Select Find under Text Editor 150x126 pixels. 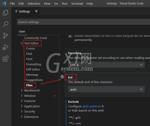29,54
